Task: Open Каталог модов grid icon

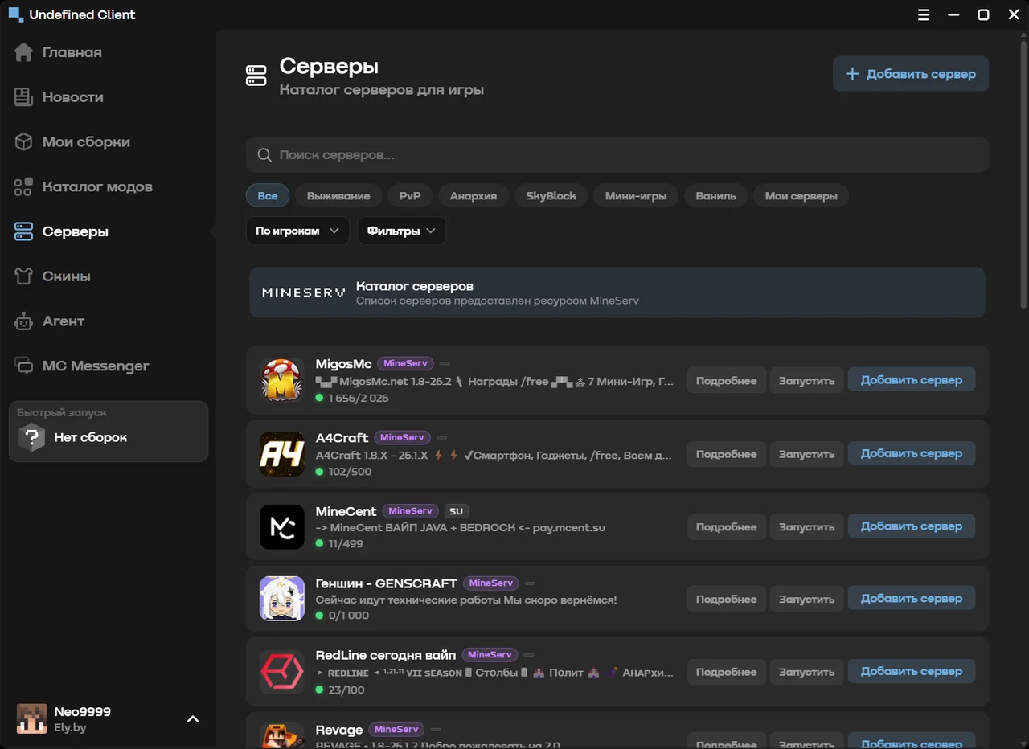Action: pyautogui.click(x=23, y=187)
